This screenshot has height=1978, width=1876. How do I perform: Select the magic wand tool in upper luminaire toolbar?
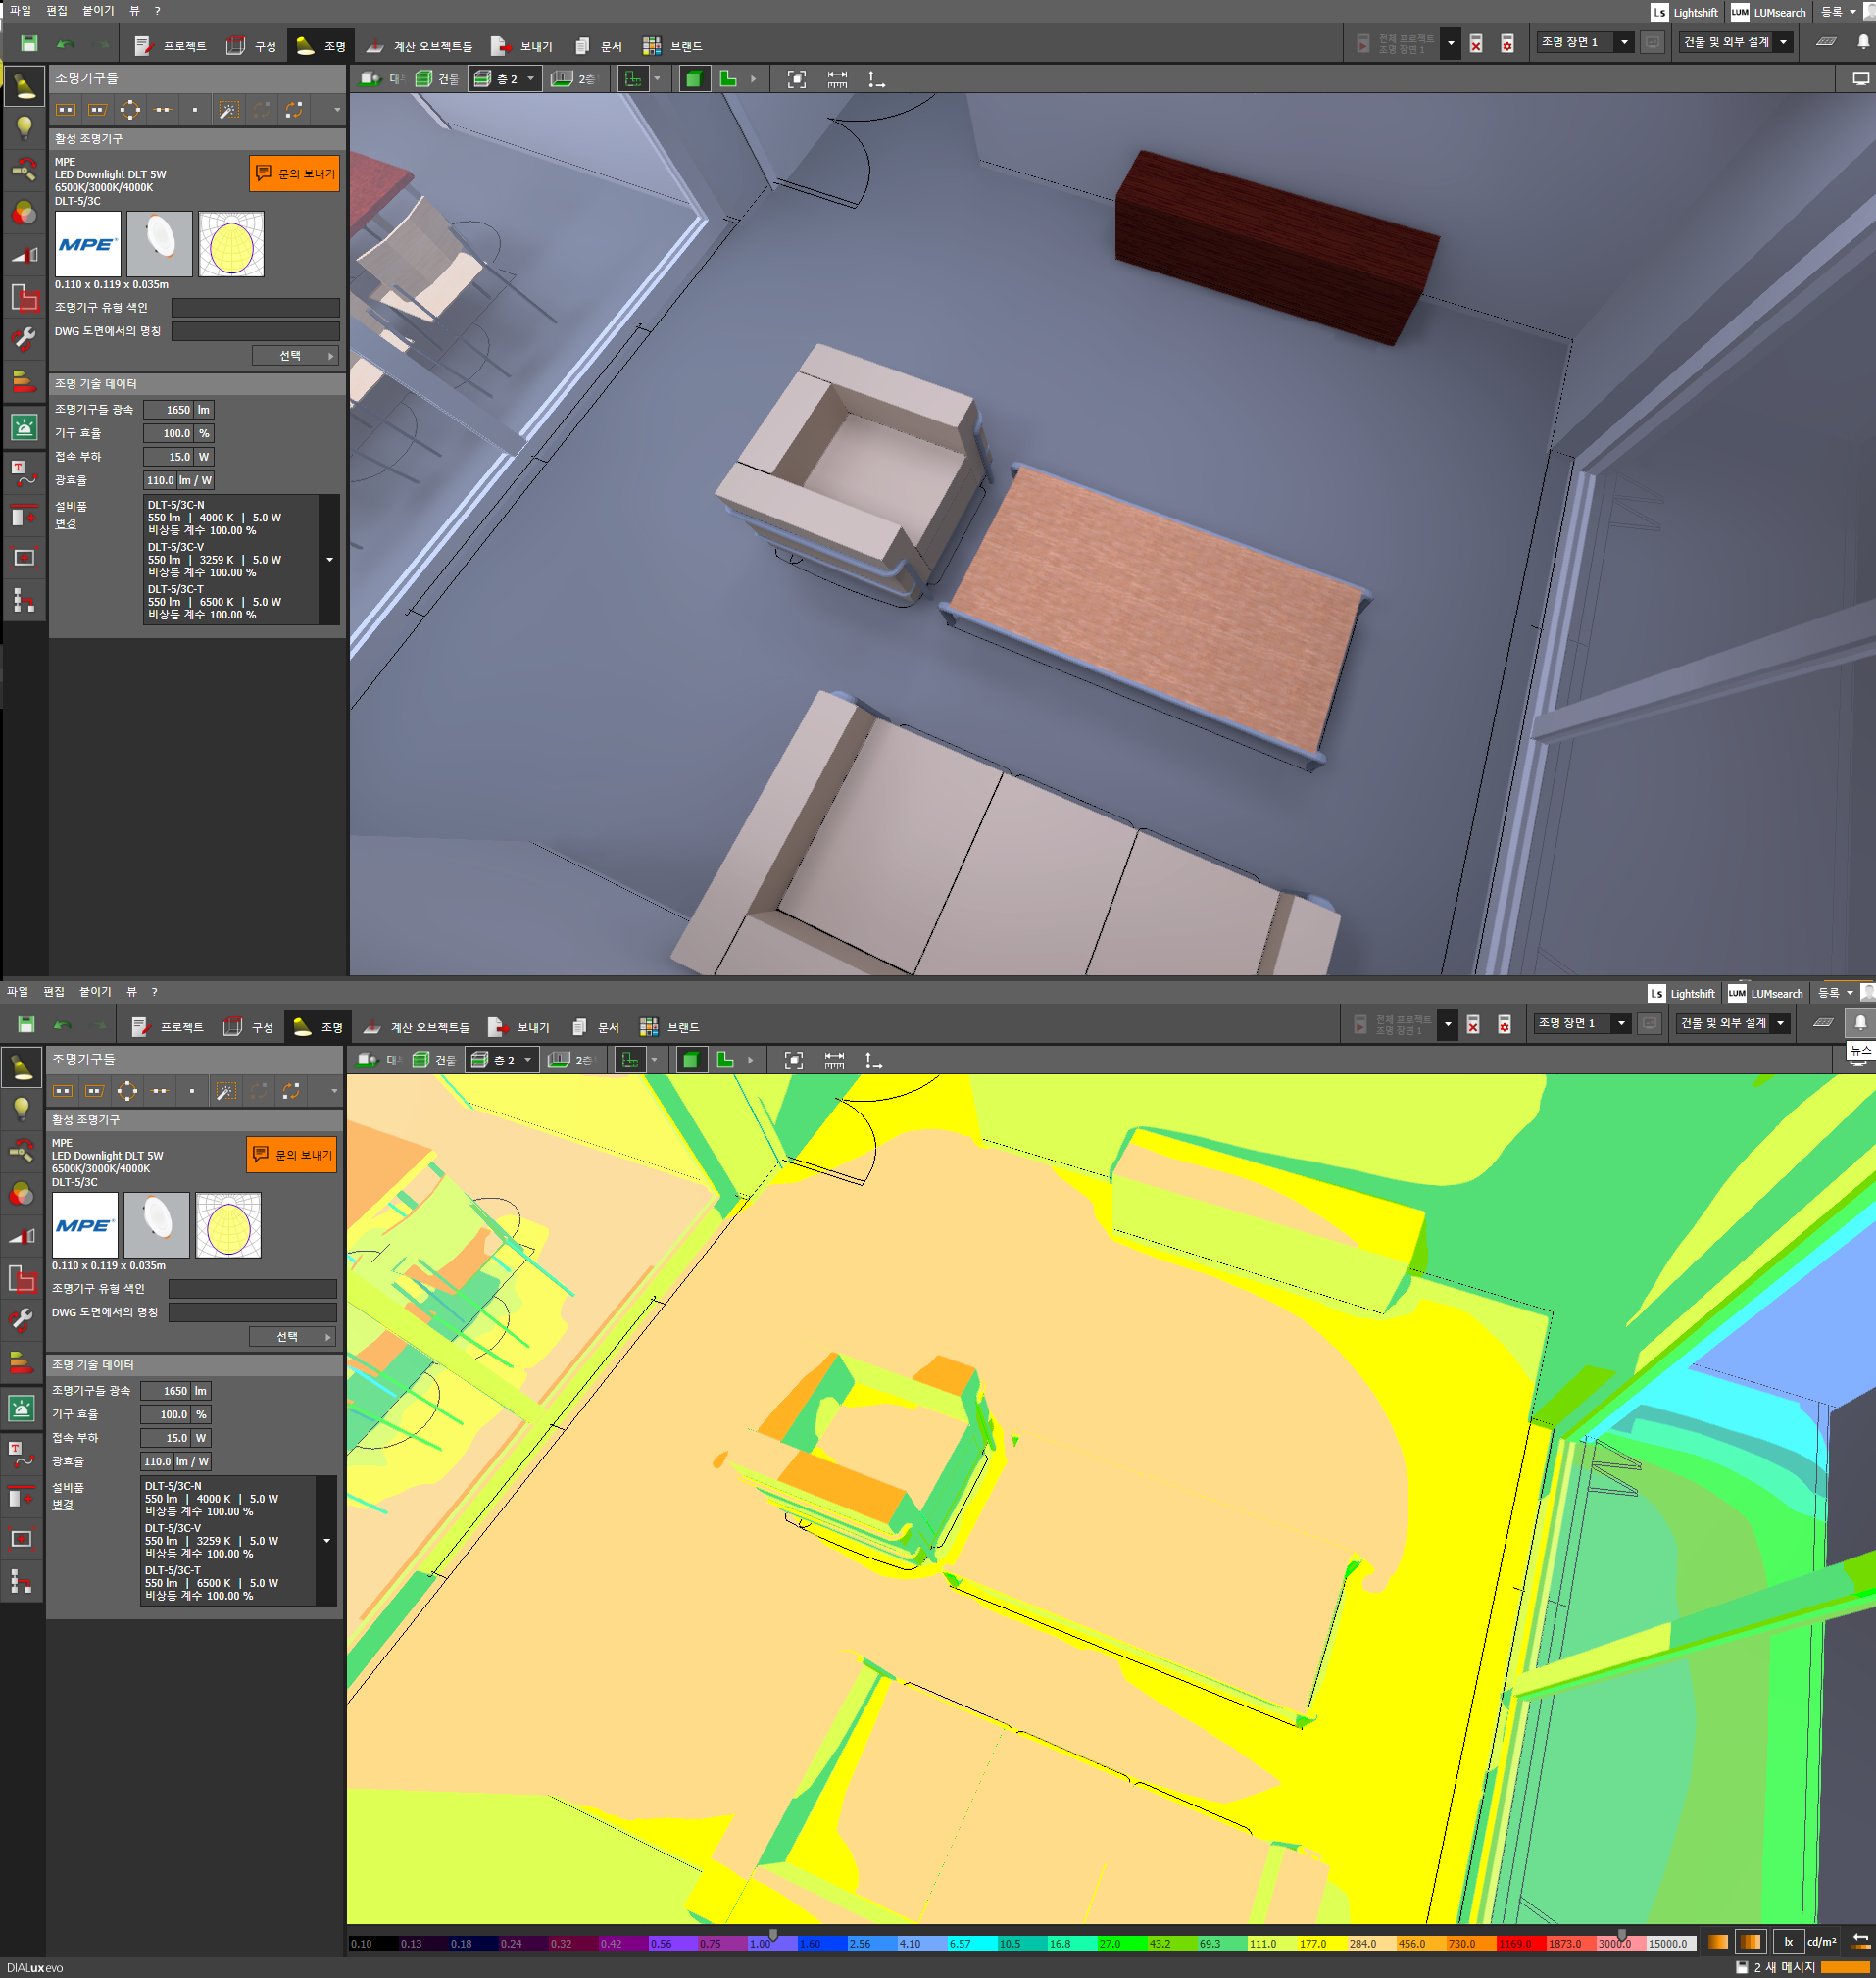(229, 110)
